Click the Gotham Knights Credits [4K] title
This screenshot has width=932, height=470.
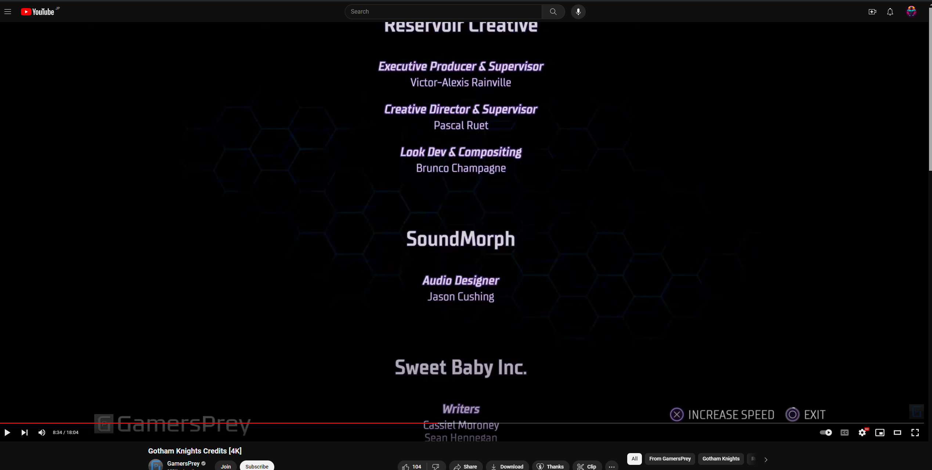pos(195,451)
